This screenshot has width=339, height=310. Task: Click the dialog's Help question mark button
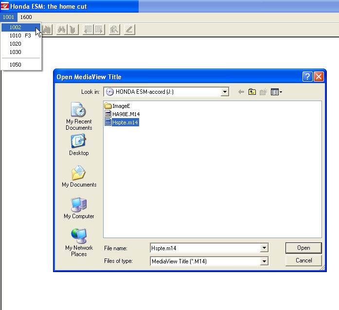pos(307,76)
